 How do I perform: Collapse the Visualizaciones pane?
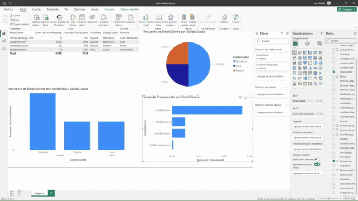[x=322, y=33]
